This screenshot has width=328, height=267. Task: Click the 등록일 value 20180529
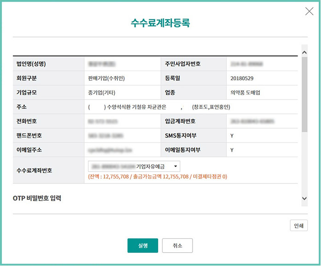click(242, 78)
